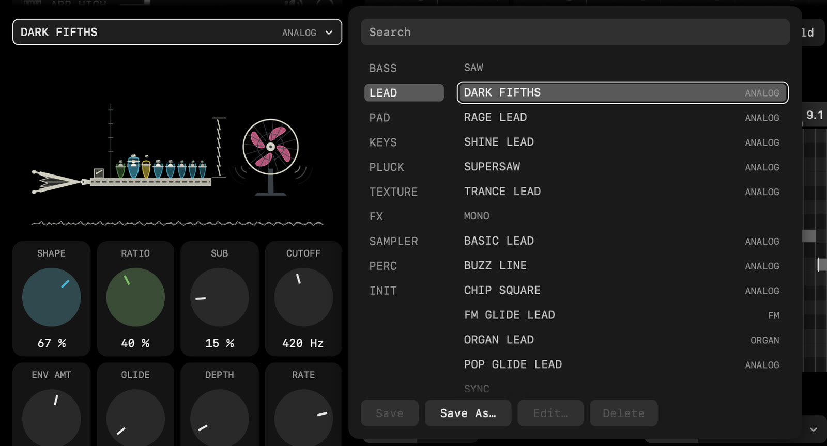Click the row of teal bells graphic

click(161, 167)
